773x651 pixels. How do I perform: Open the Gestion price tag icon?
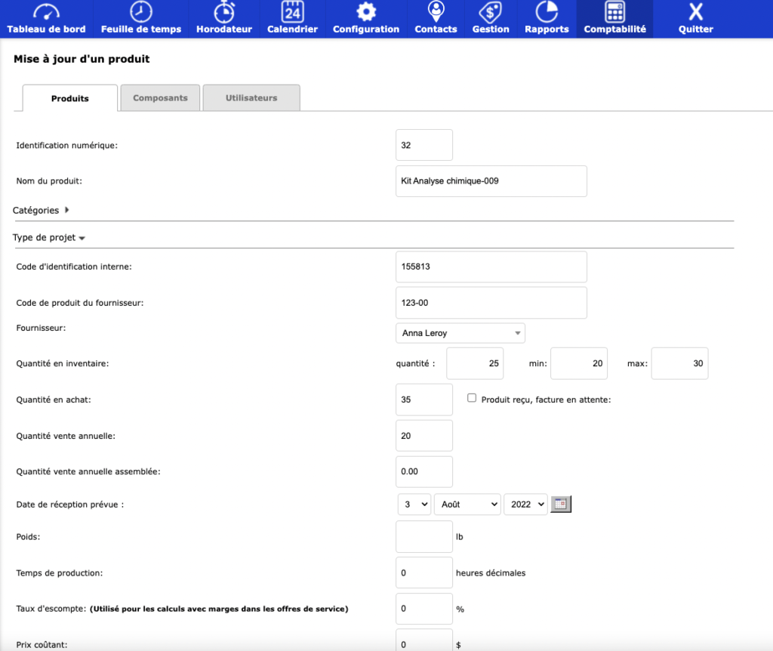(x=491, y=12)
